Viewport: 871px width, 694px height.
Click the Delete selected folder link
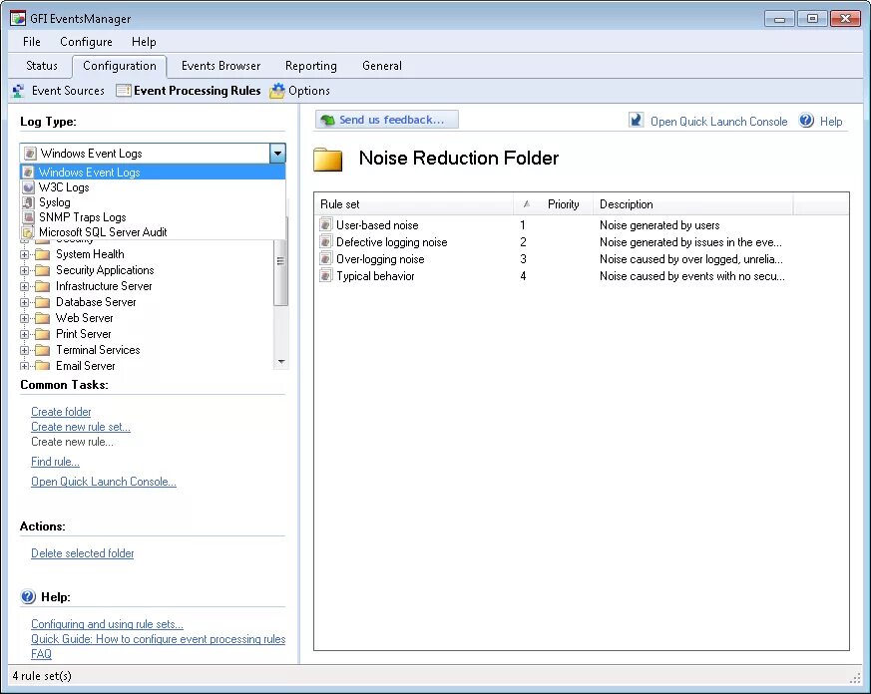point(82,553)
